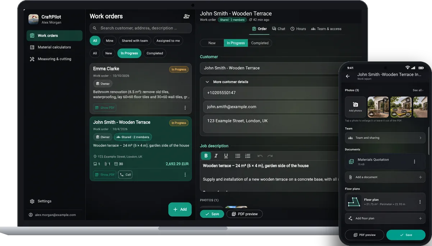This screenshot has height=246, width=432.
Task: Apply italic formatting in job description
Action: tap(216, 156)
